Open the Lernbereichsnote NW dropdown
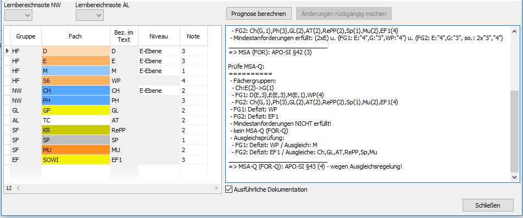The image size is (523, 218). 18,15
